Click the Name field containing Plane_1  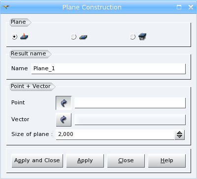pos(108,69)
